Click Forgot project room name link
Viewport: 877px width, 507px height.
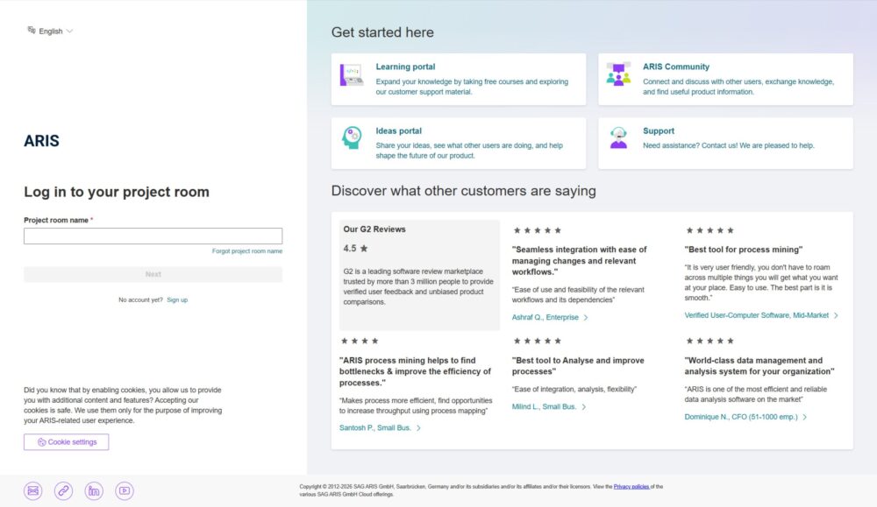click(246, 251)
